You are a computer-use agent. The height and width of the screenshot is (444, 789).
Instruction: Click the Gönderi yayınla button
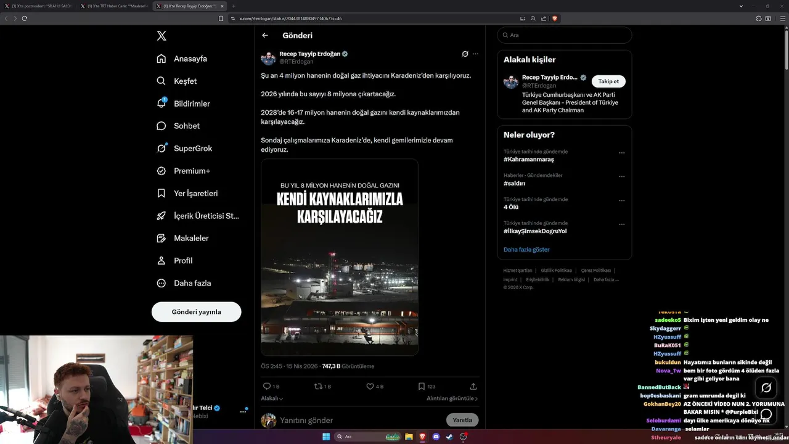[196, 311]
